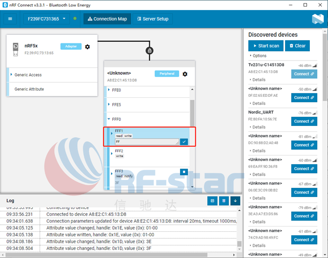This screenshot has height=258, width=328.
Task: Connect to Nordic_UART device
Action: [304, 121]
